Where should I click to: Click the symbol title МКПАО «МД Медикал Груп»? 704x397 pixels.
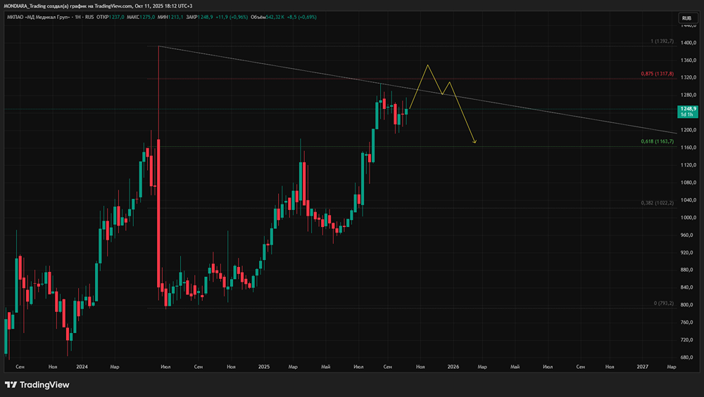[x=38, y=17]
